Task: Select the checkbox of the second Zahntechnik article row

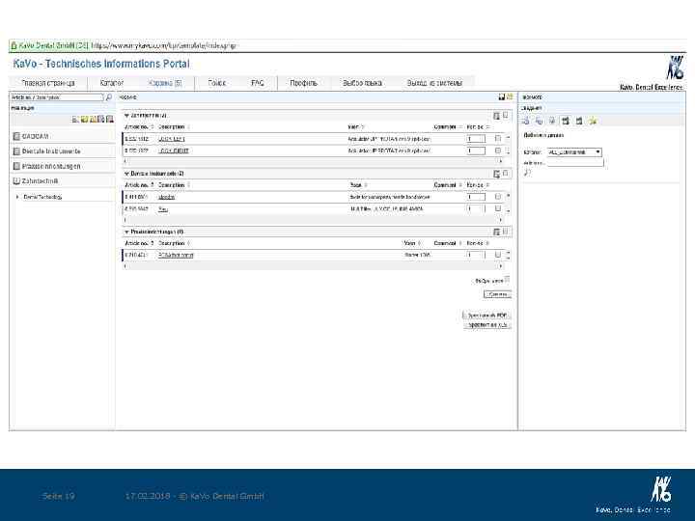Action: (x=498, y=151)
